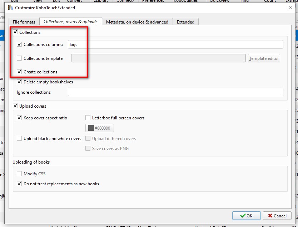
Task: Uncheck Delete empty bookshelves
Action: (x=19, y=82)
